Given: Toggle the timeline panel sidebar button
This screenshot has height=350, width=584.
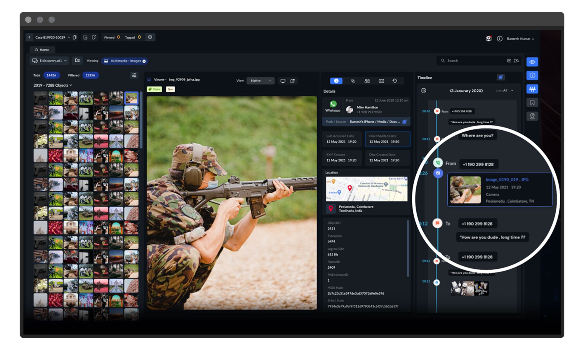Looking at the screenshot, I should pos(532,89).
